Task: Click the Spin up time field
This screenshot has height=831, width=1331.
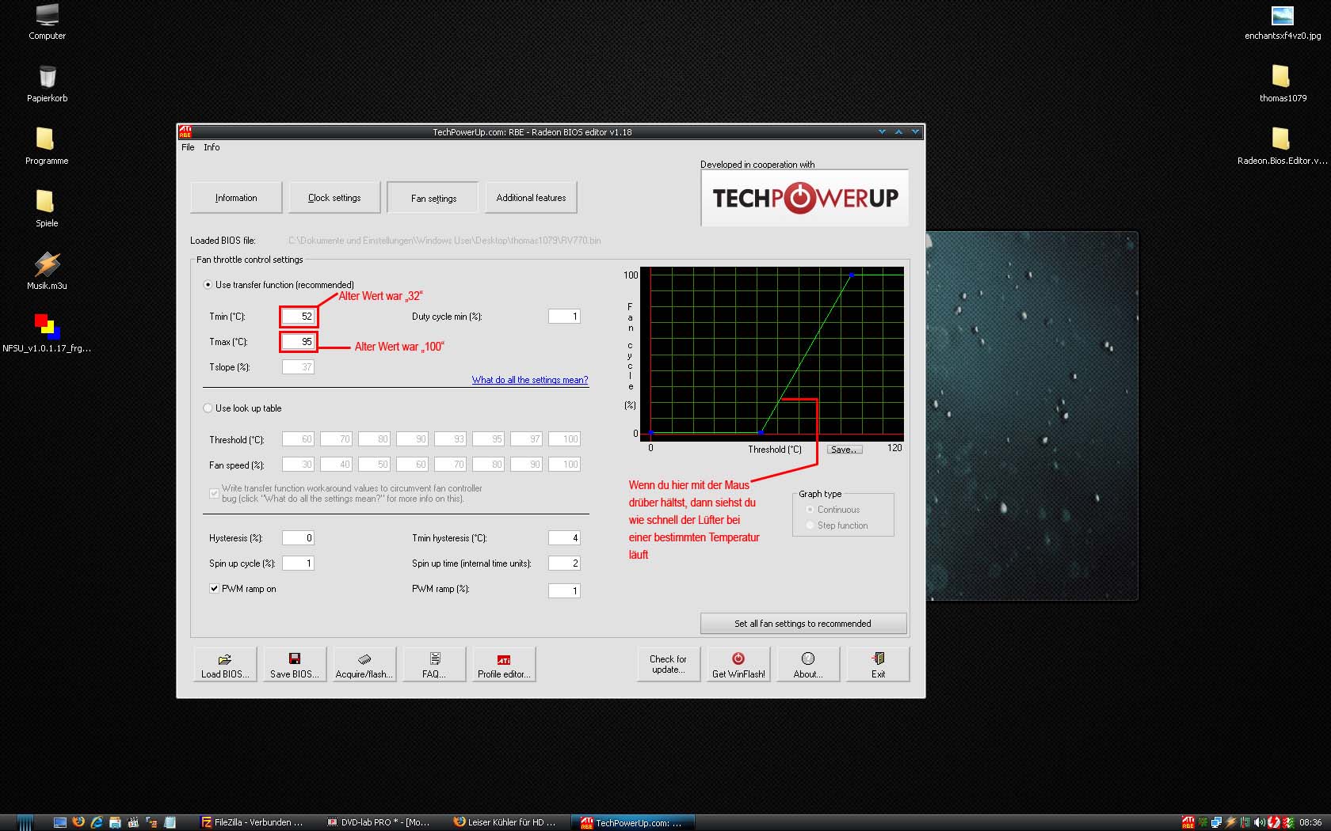Action: [x=564, y=563]
